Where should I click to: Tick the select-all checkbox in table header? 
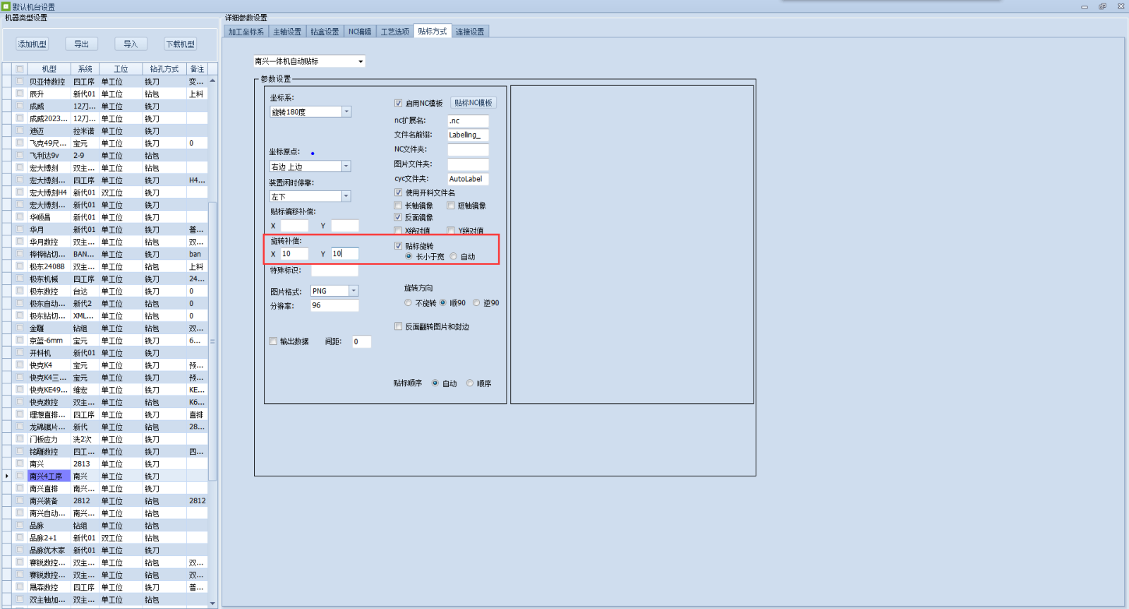[x=20, y=69]
